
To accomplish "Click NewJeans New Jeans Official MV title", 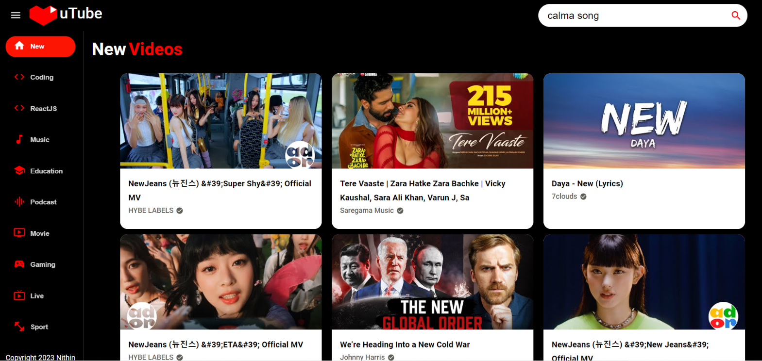I will (x=630, y=350).
